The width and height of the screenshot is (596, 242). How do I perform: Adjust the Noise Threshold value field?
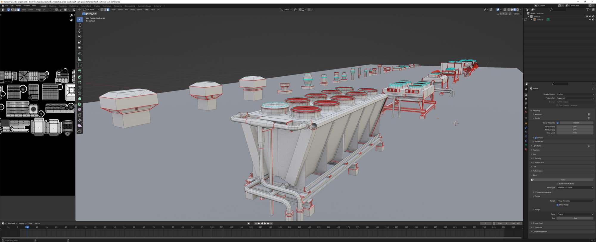577,123
